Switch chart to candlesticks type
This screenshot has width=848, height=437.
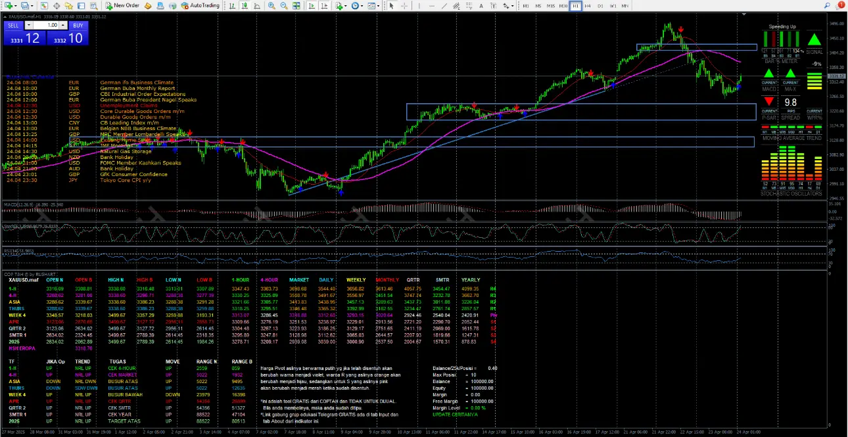click(244, 5)
